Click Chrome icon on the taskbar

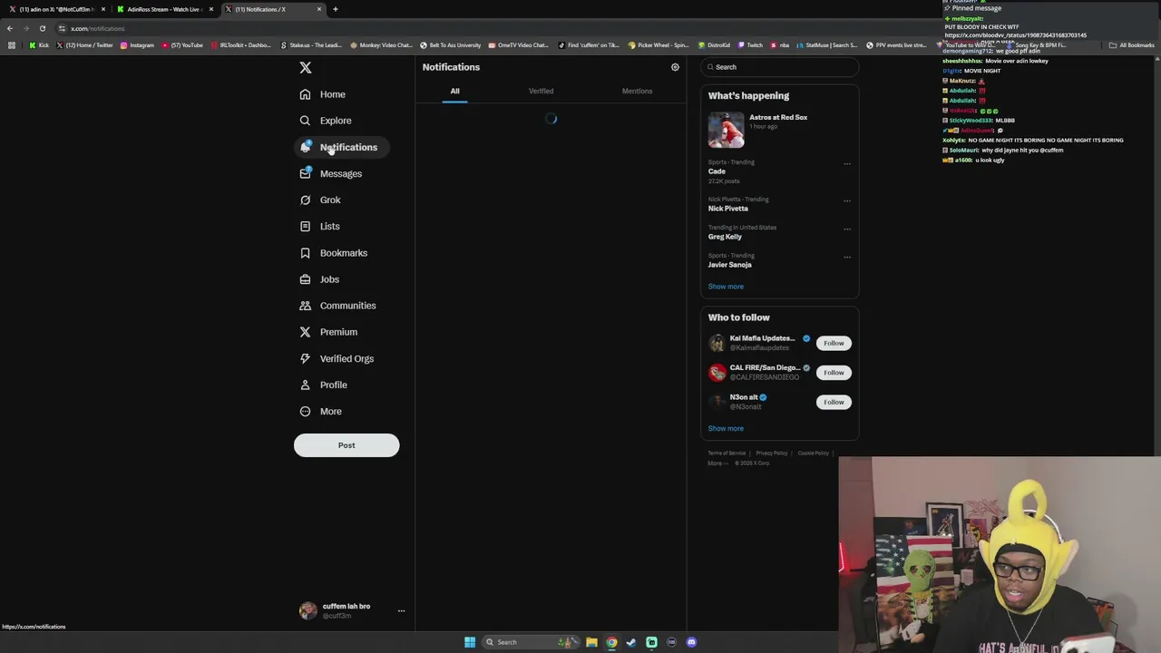(611, 642)
